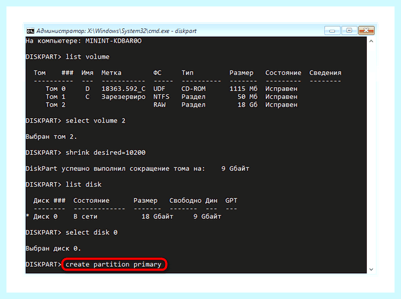
Task: Click the vertical scrollbar track
Action: tap(371, 155)
